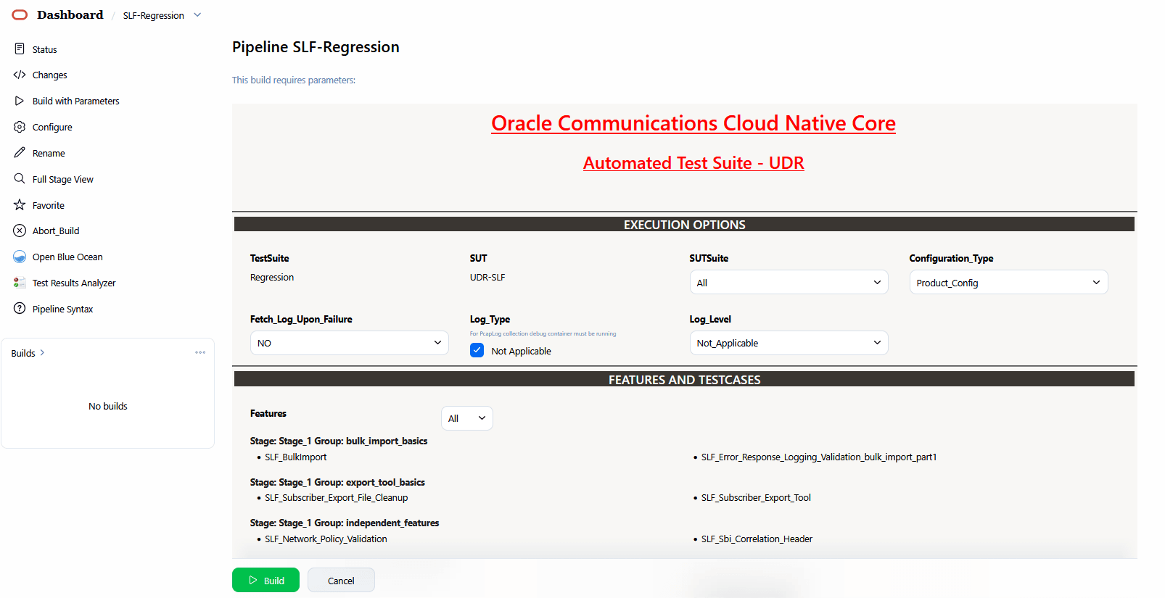Click the Jenkins logo icon beside Dashboard
The image size is (1165, 598).
pos(20,14)
